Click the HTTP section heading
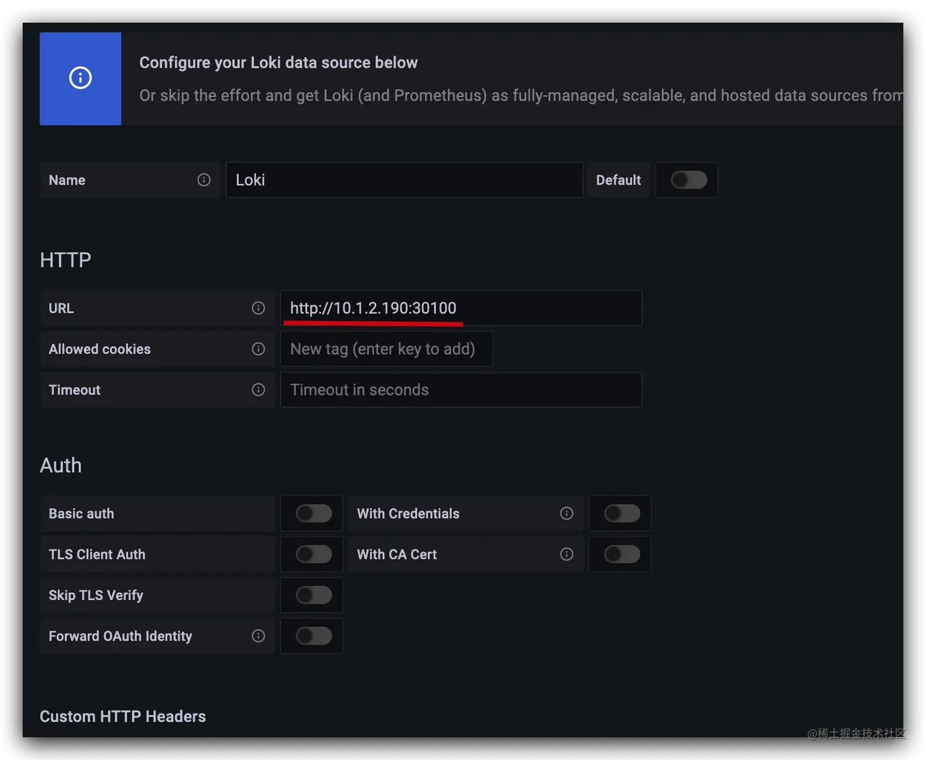The image size is (926, 760). [x=66, y=260]
